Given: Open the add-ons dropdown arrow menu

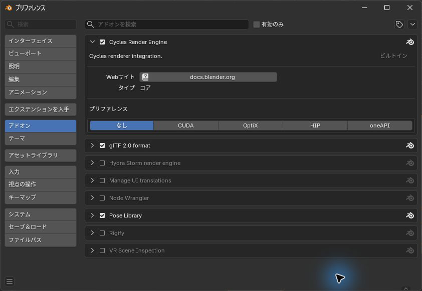Looking at the screenshot, I should point(412,24).
